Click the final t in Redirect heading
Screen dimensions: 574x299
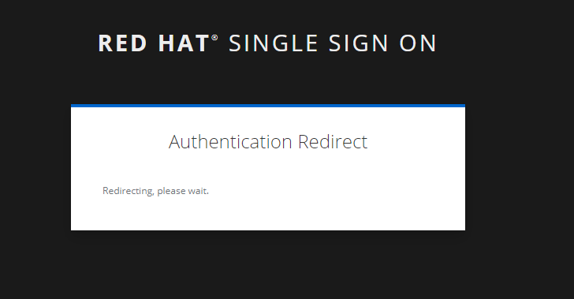pyautogui.click(x=364, y=143)
